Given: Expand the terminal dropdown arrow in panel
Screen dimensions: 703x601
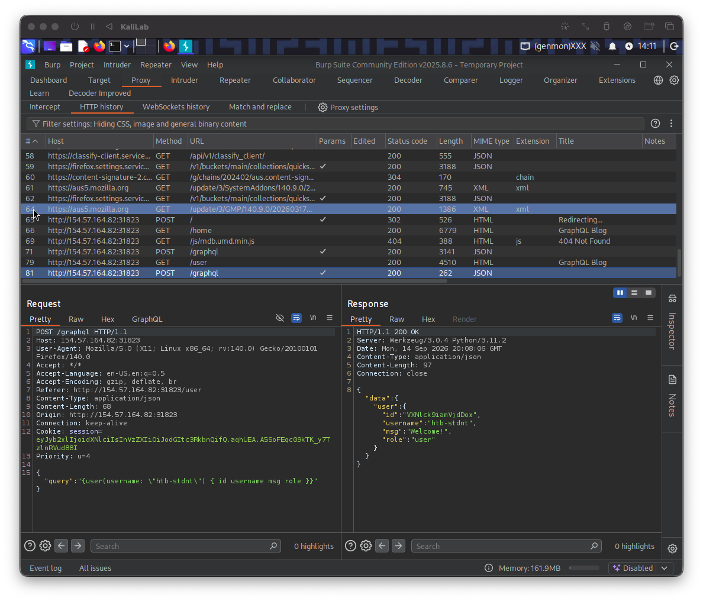Looking at the screenshot, I should pos(127,46).
